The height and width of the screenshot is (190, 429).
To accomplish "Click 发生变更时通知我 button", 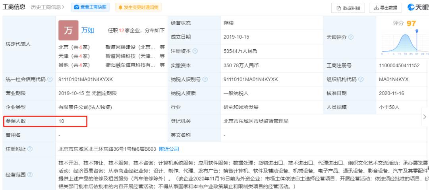I will [x=138, y=8].
